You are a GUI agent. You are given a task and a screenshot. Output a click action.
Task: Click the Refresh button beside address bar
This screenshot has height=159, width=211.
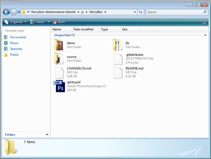click(x=141, y=12)
